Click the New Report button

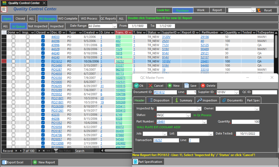44,162
